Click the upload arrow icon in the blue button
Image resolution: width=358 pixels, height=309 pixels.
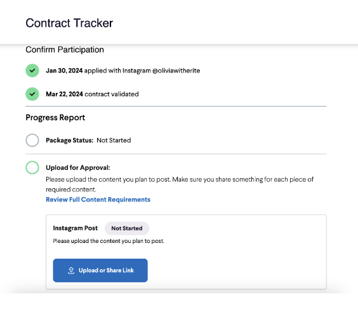point(71,270)
